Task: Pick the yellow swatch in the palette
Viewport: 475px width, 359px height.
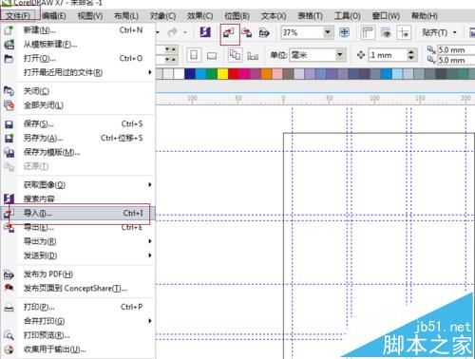Action: (222, 74)
